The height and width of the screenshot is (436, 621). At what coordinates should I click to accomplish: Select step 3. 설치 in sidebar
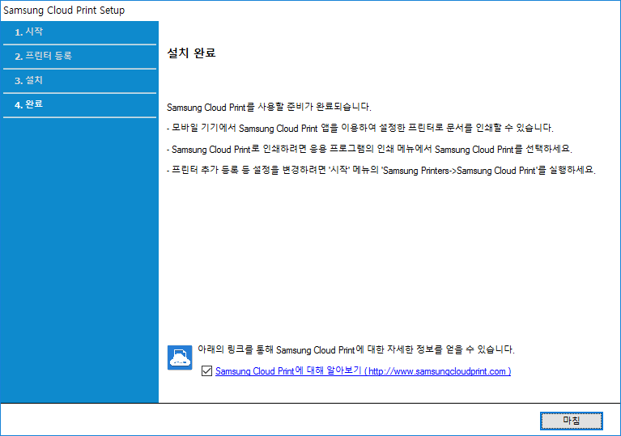79,81
